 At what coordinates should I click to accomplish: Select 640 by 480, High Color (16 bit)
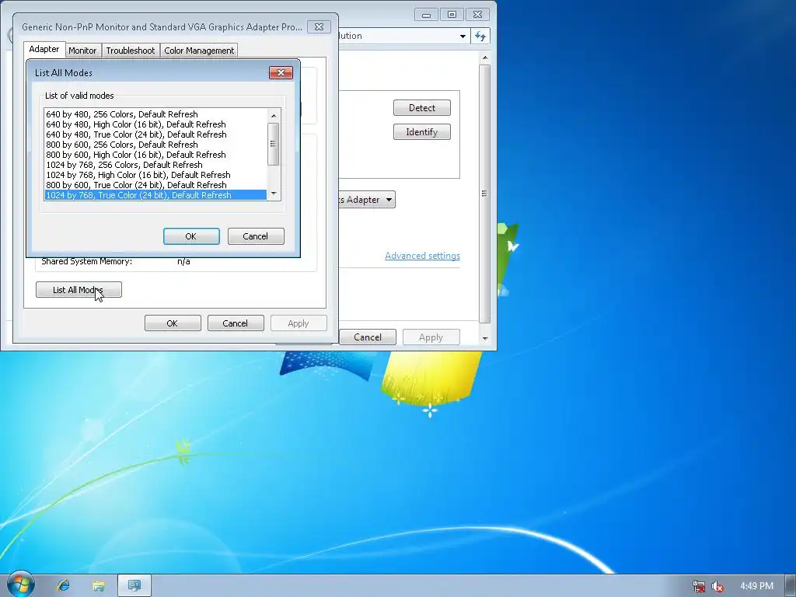[155, 124]
